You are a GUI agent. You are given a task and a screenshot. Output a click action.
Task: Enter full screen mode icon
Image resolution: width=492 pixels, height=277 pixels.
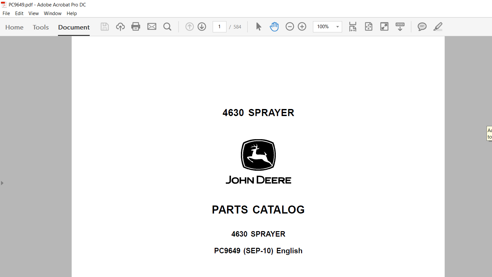384,27
